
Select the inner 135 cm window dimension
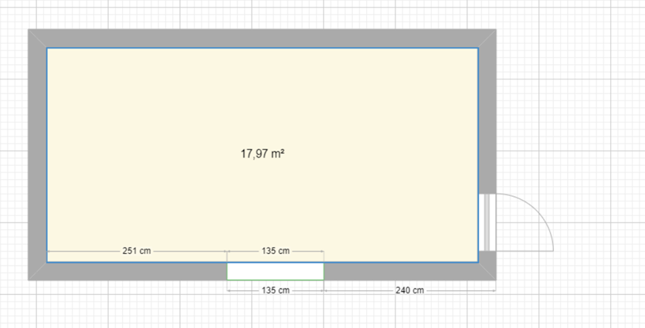pyautogui.click(x=276, y=251)
